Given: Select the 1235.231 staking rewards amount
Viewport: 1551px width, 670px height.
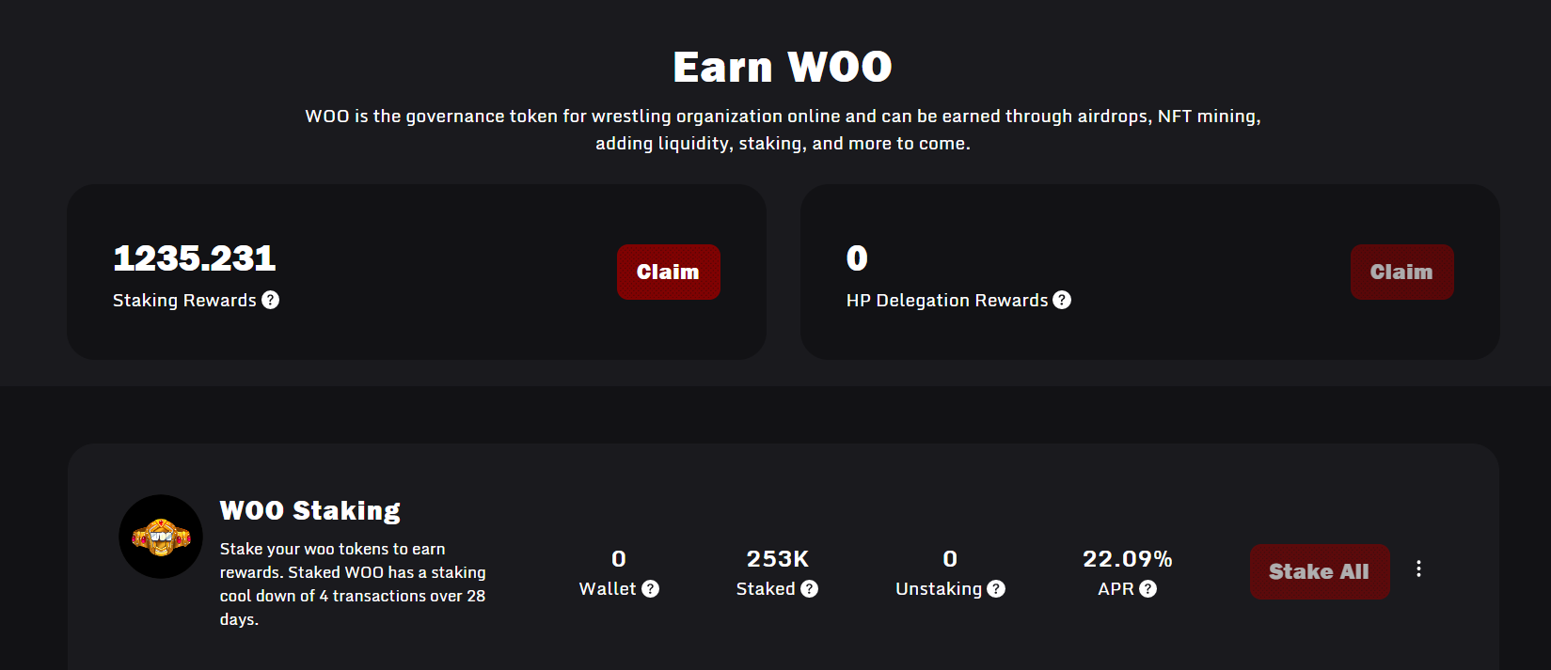Looking at the screenshot, I should point(195,258).
